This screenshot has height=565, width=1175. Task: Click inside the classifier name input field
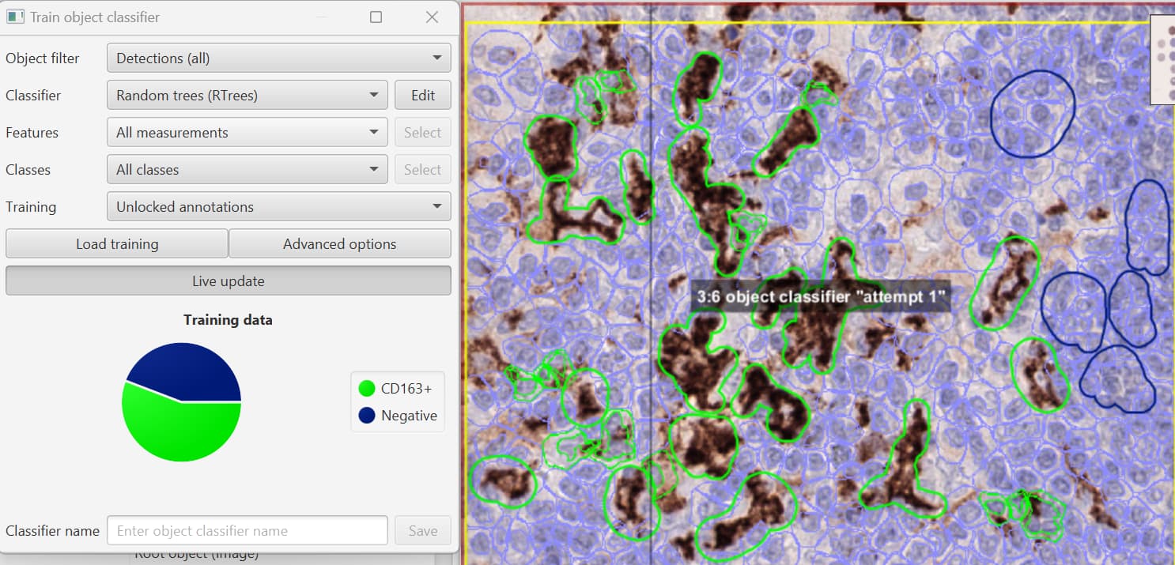(247, 530)
